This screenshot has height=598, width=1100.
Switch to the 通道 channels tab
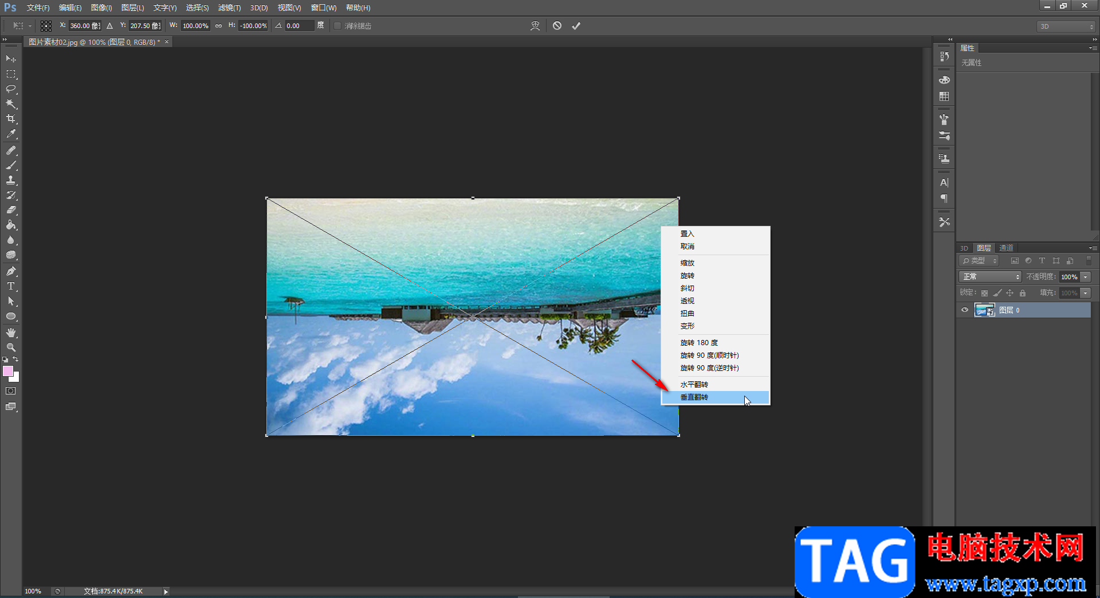click(x=1006, y=248)
